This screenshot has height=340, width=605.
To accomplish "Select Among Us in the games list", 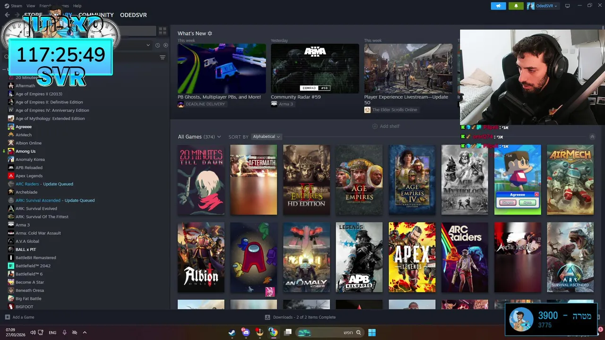I will [x=26, y=151].
